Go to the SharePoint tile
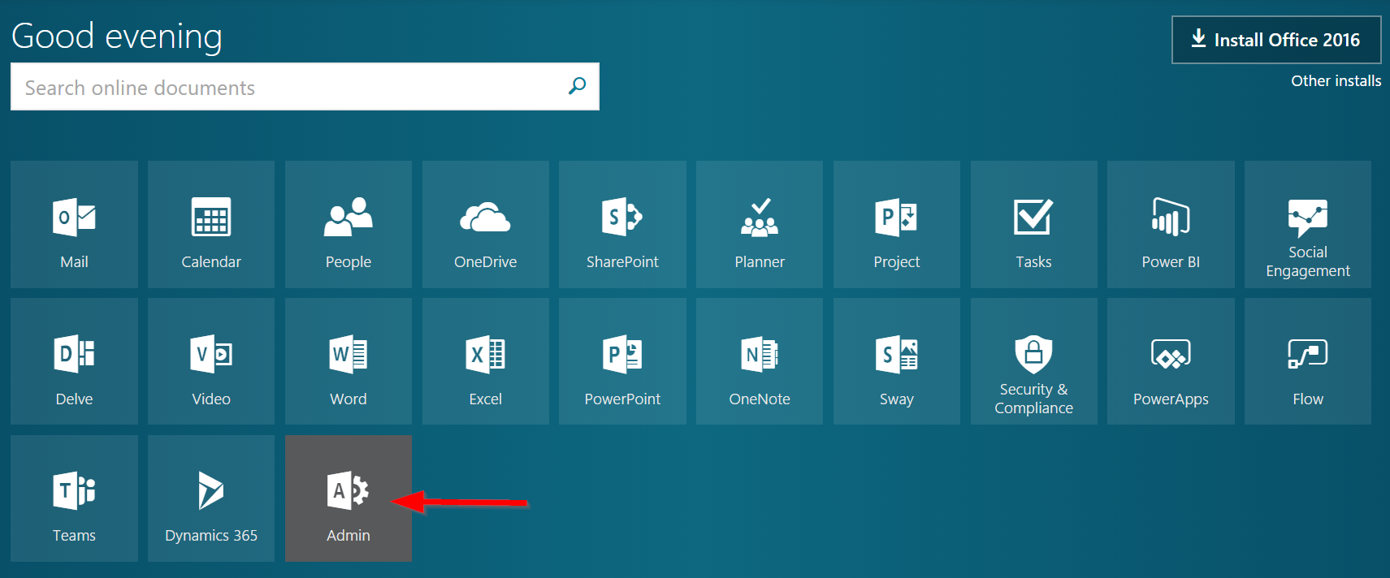 pyautogui.click(x=622, y=224)
